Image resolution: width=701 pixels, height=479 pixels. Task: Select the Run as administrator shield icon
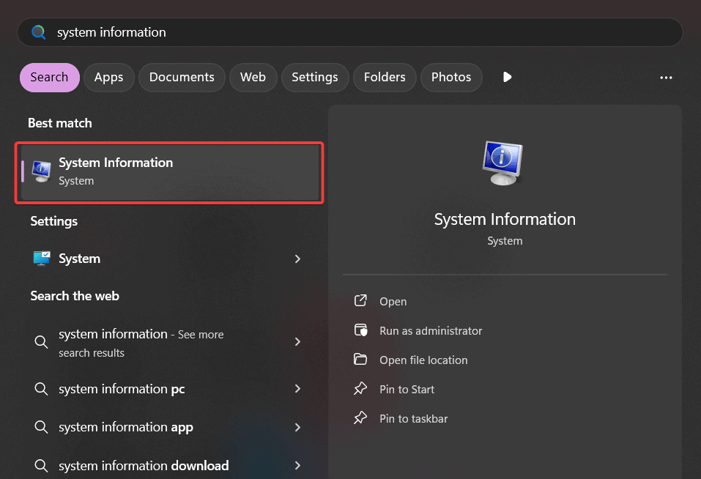[x=361, y=330]
